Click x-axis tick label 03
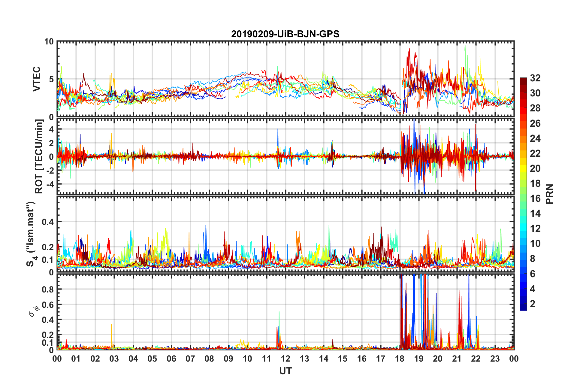This screenshot has width=571, height=388. coord(114,359)
